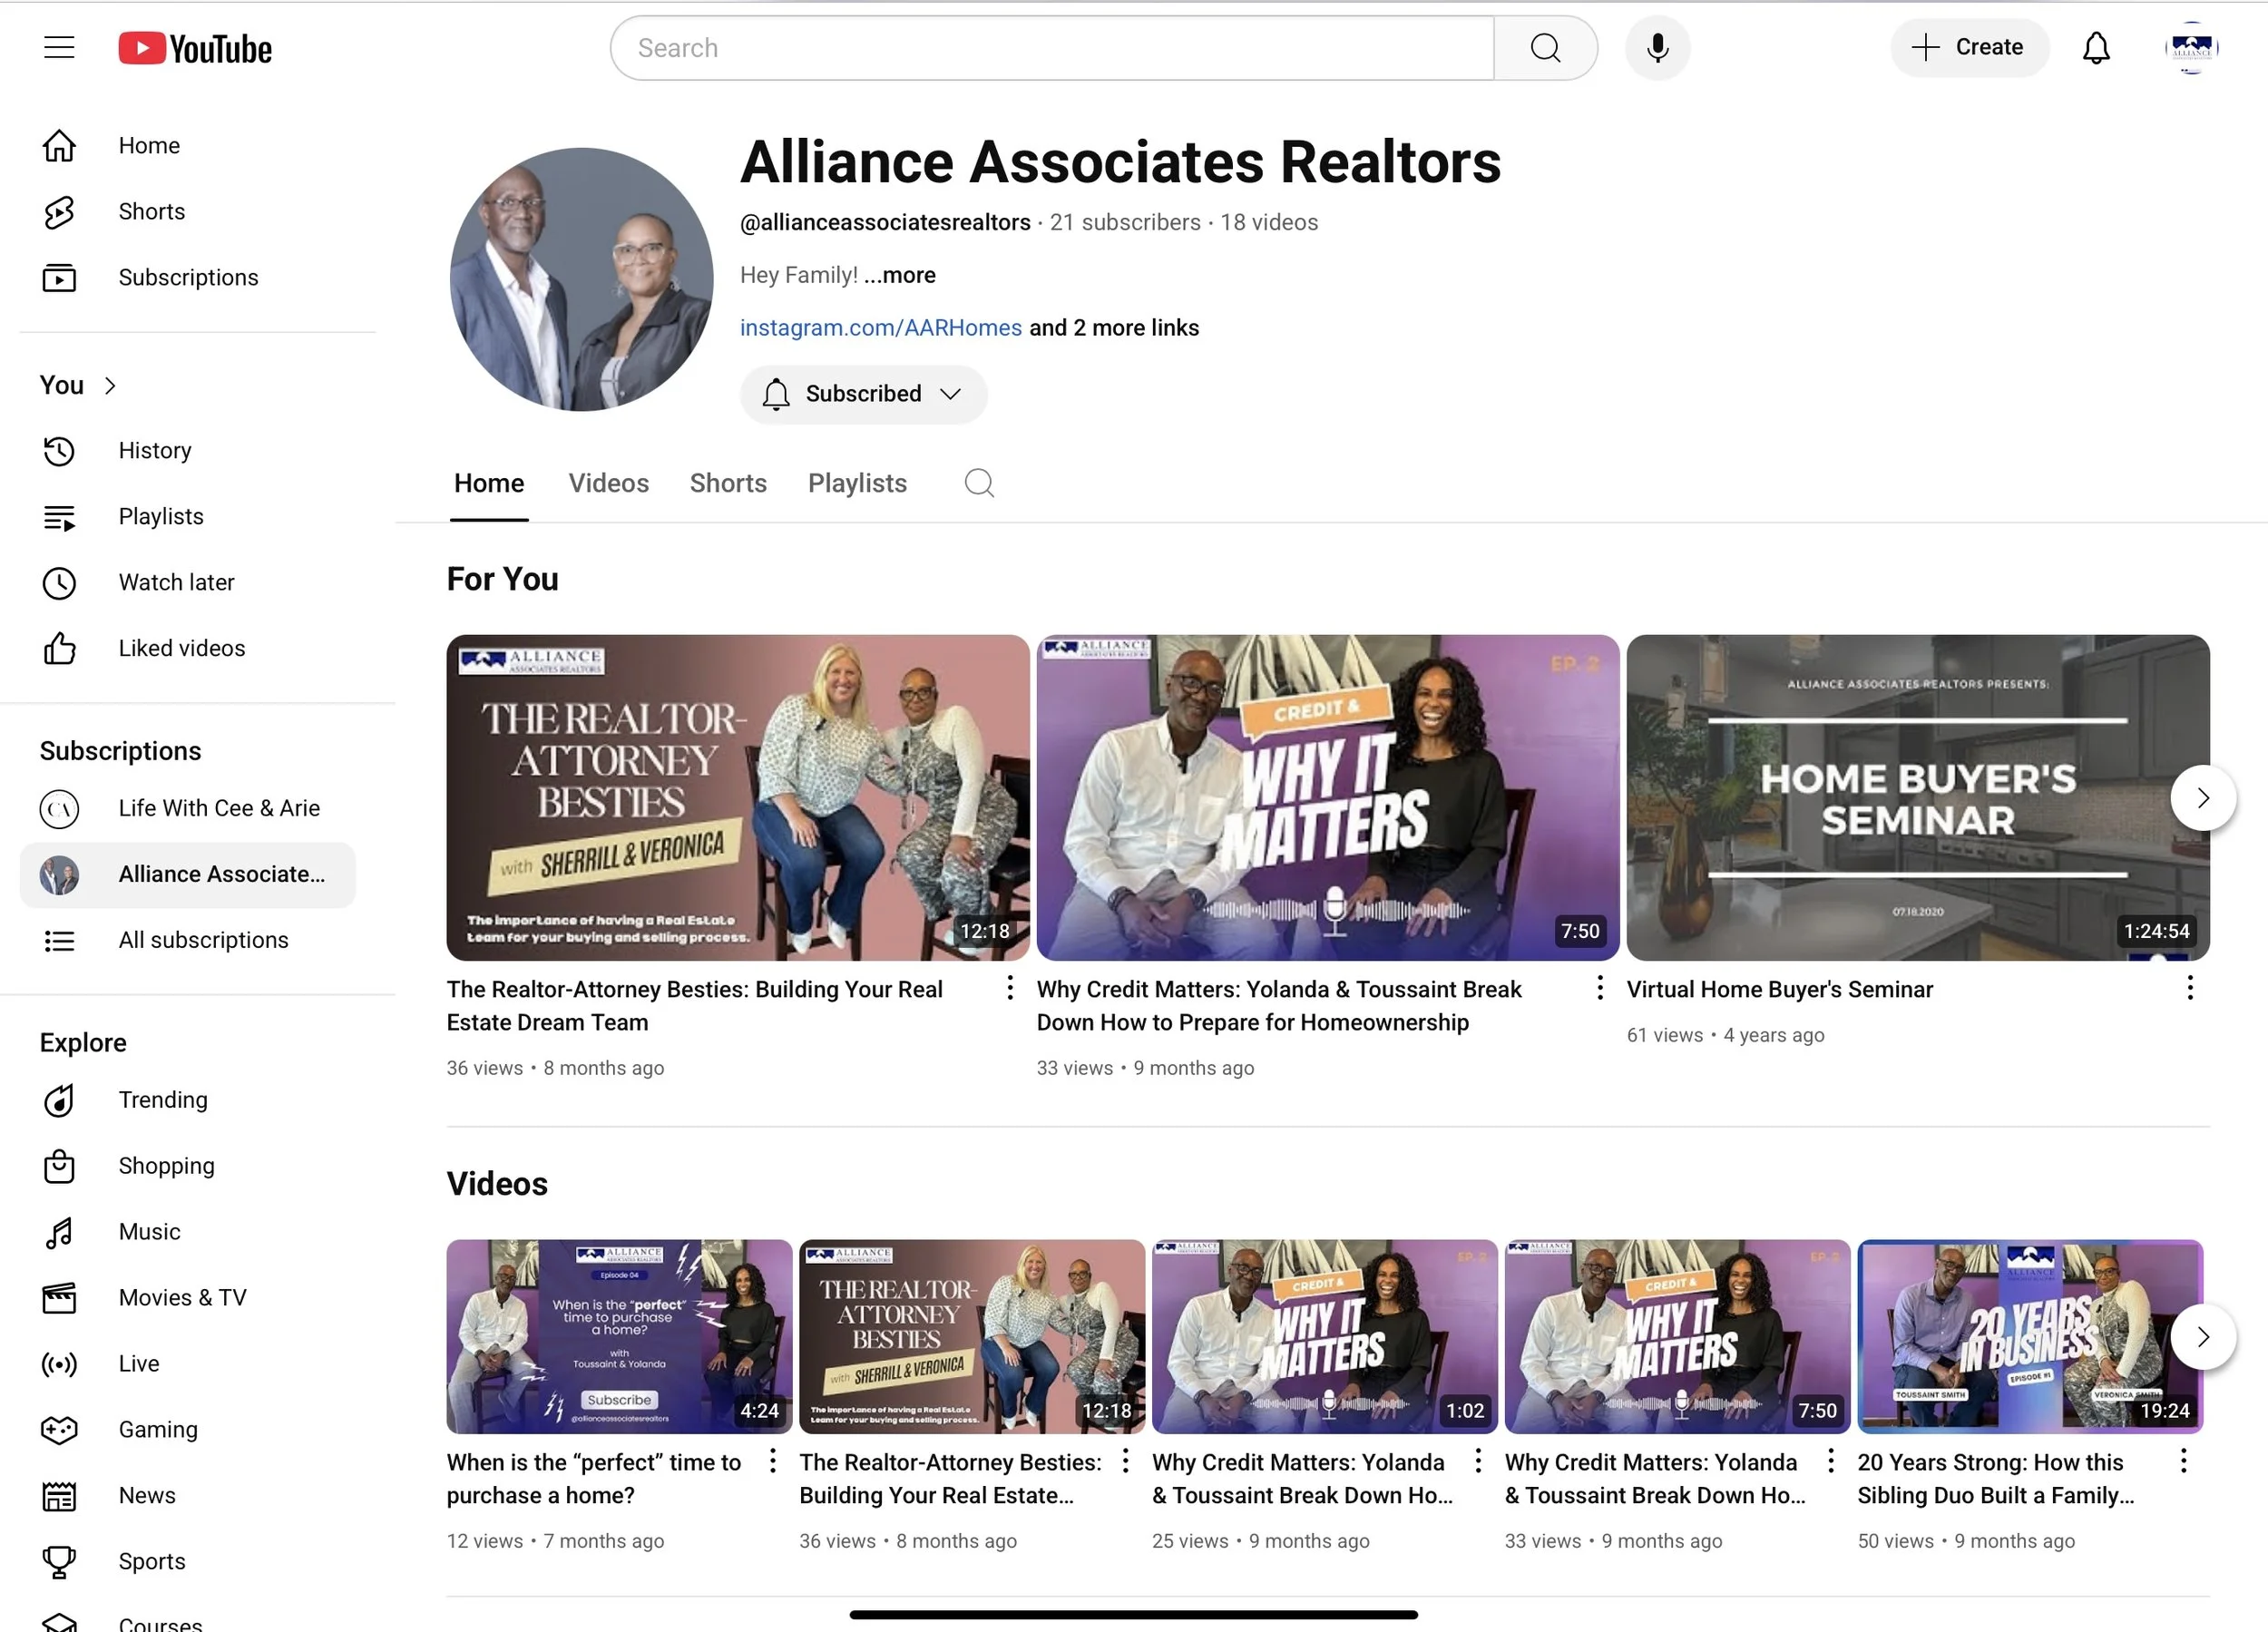Click the @allianceassociatesrealtors handle

pyautogui.click(x=885, y=222)
